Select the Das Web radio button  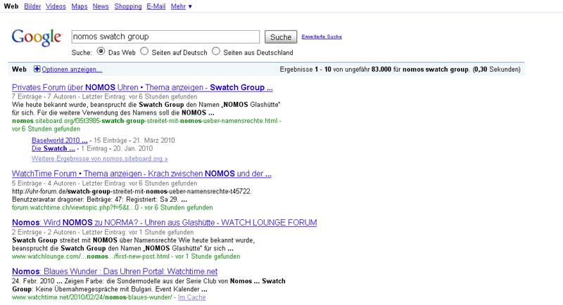[101, 51]
